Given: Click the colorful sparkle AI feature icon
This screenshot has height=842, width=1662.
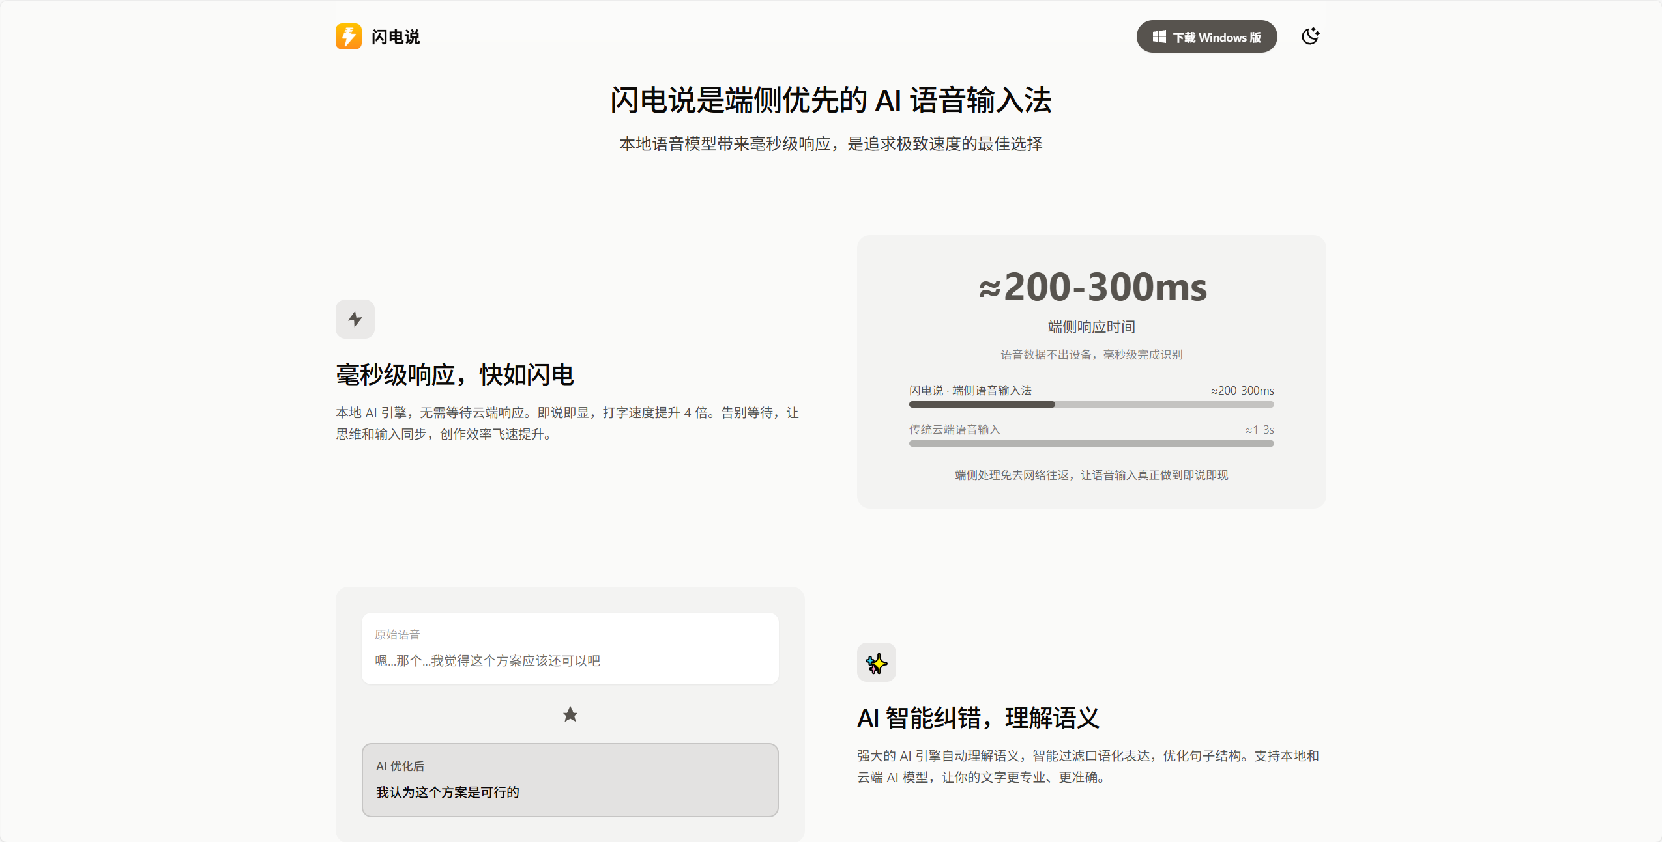Looking at the screenshot, I should (x=877, y=663).
